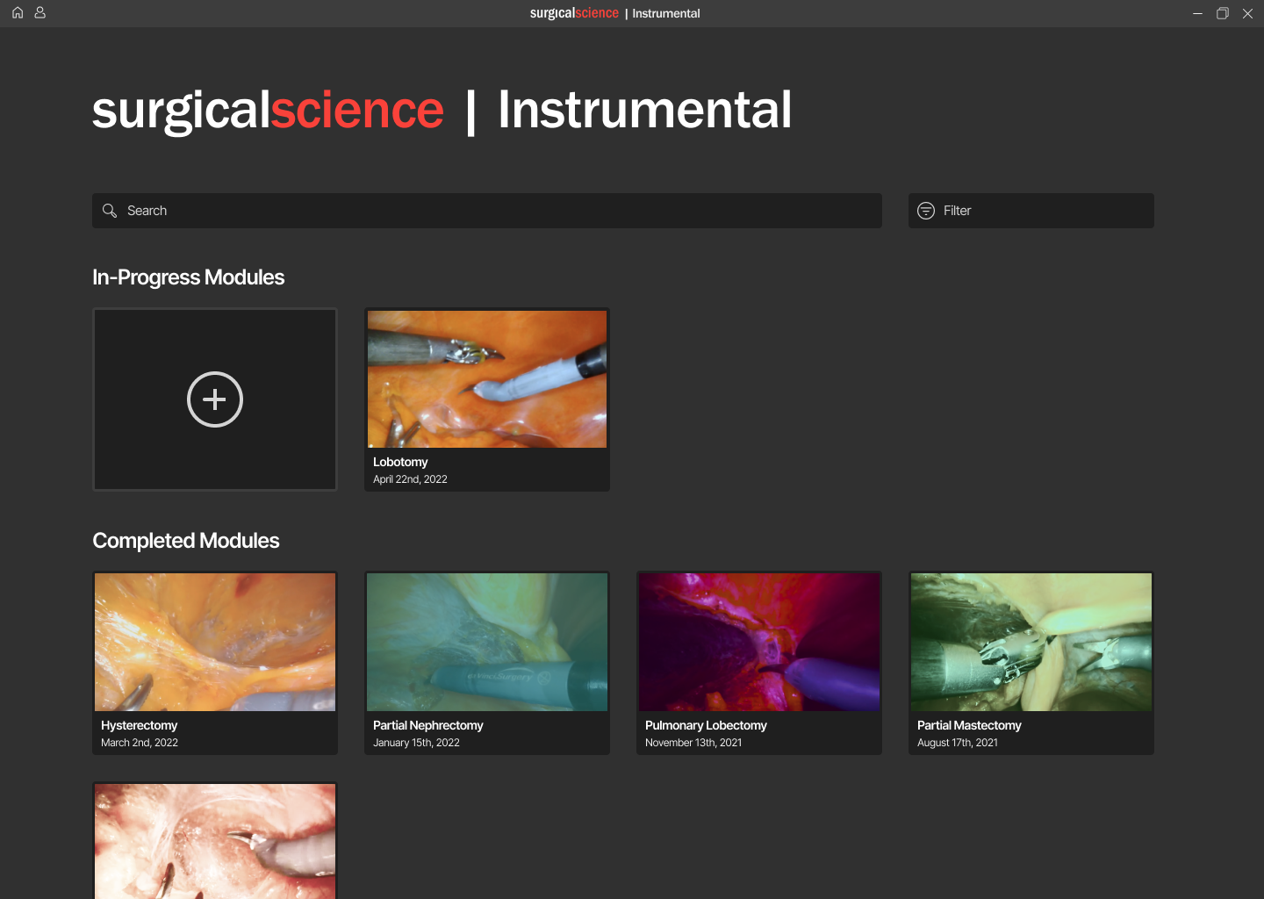Minimize the Instrumental window

(1197, 13)
